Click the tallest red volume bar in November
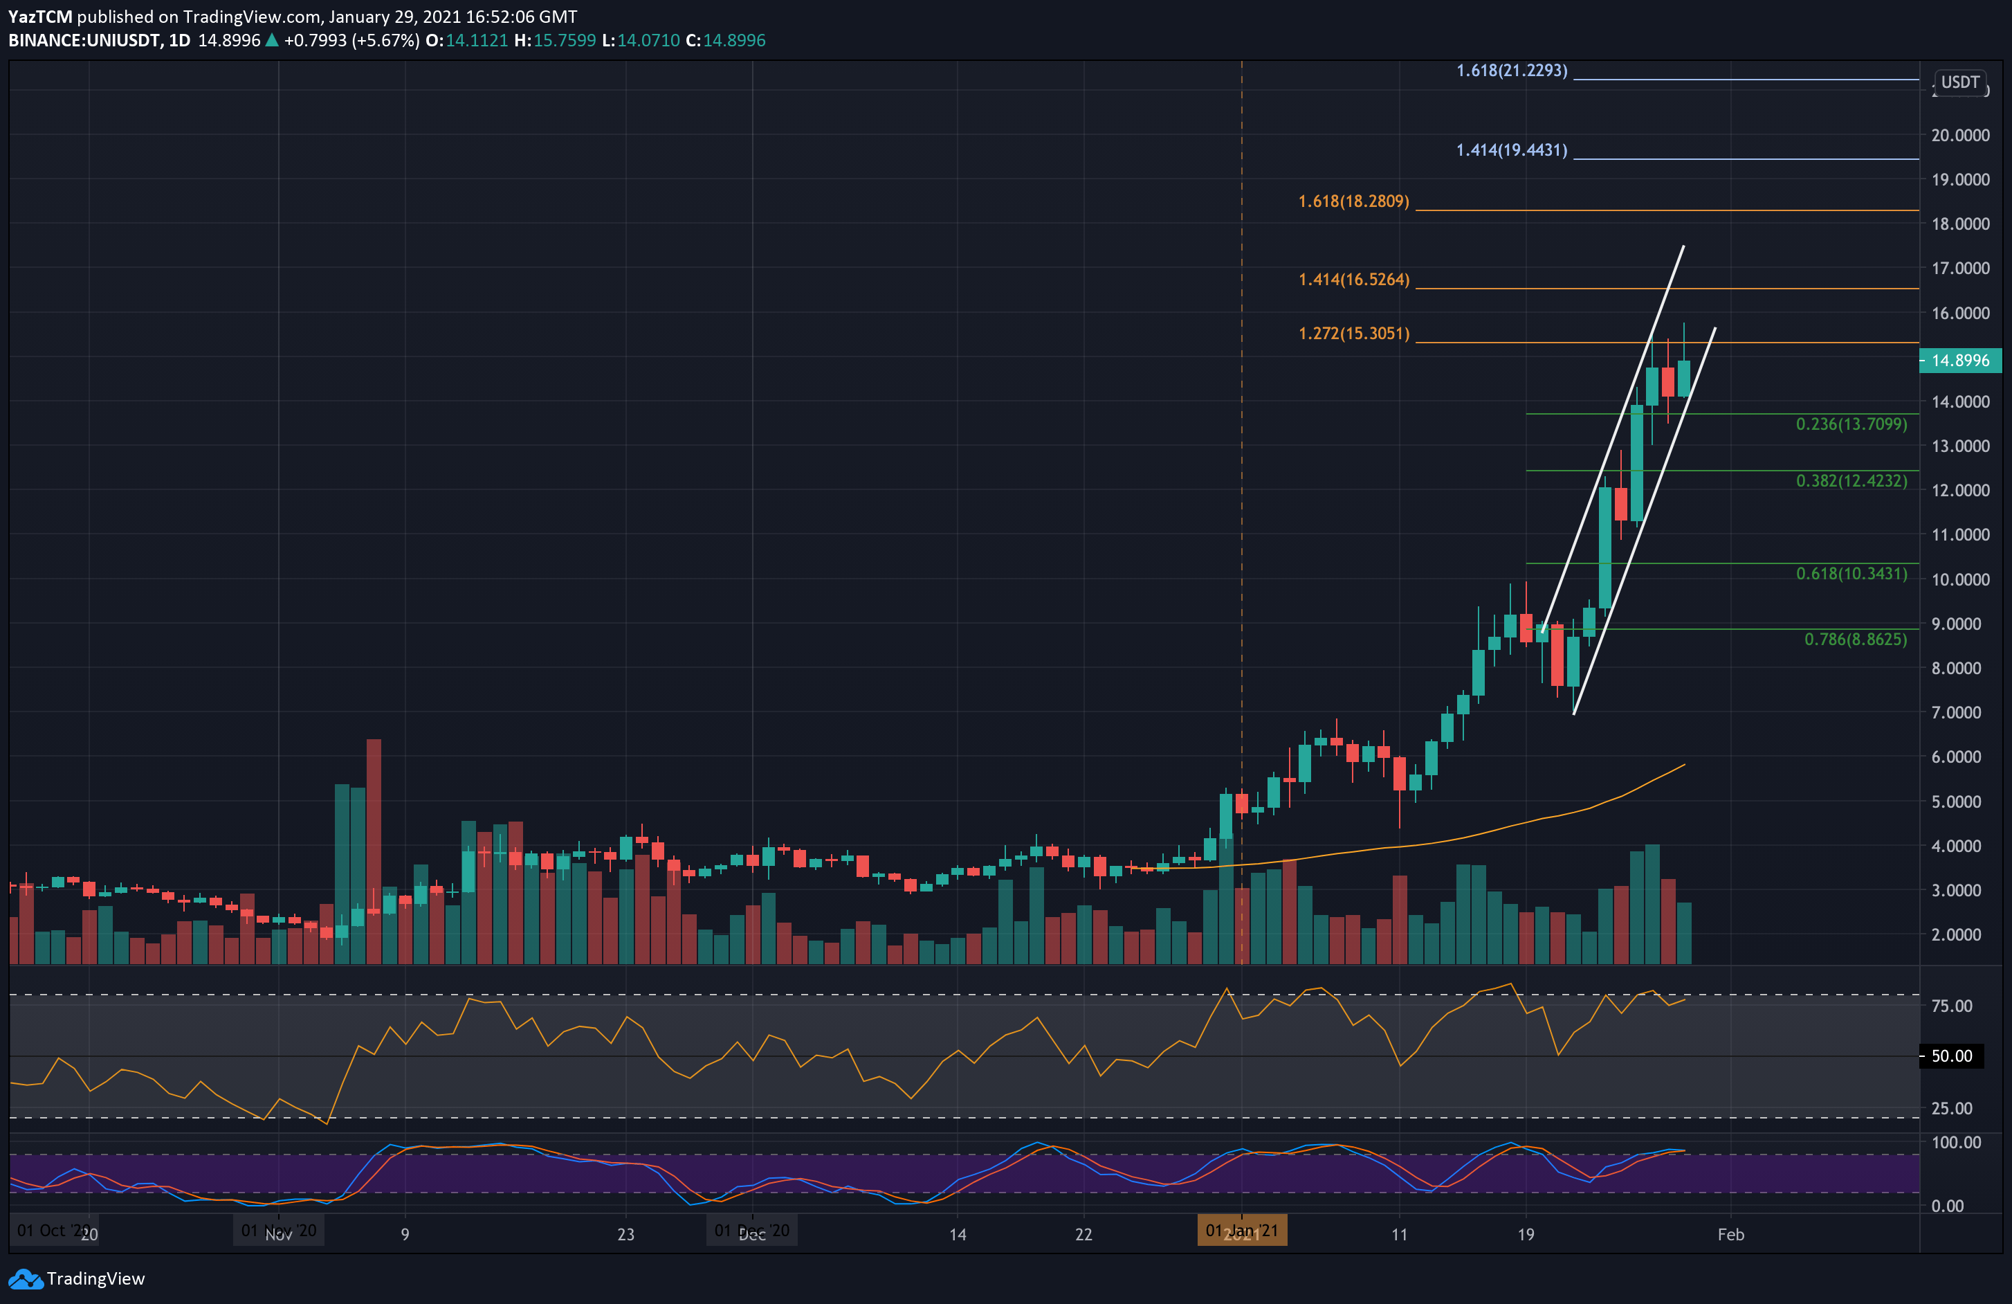Screen dimensions: 2012x1304 point(374,851)
